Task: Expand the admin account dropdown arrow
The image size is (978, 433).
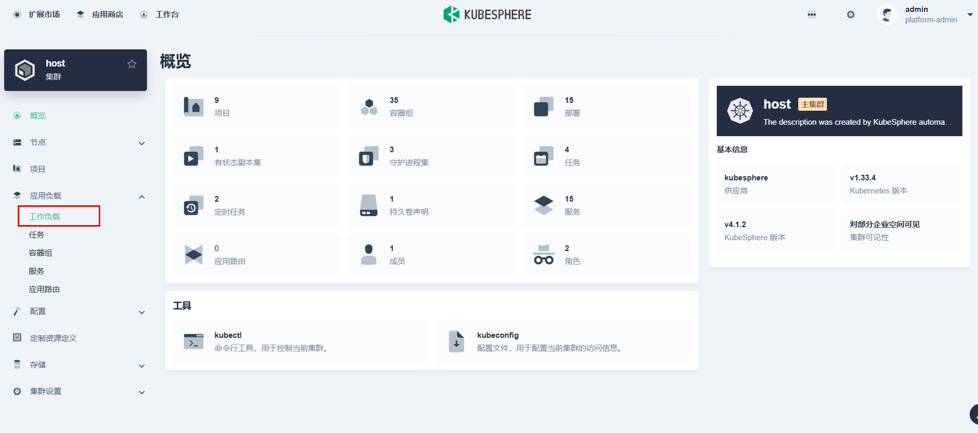Action: 970,15
